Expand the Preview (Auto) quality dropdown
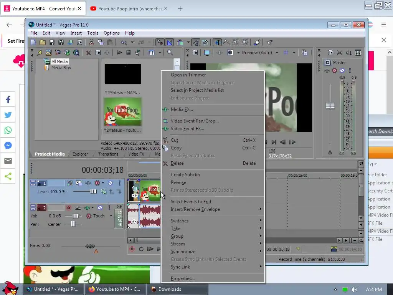 coord(277,53)
